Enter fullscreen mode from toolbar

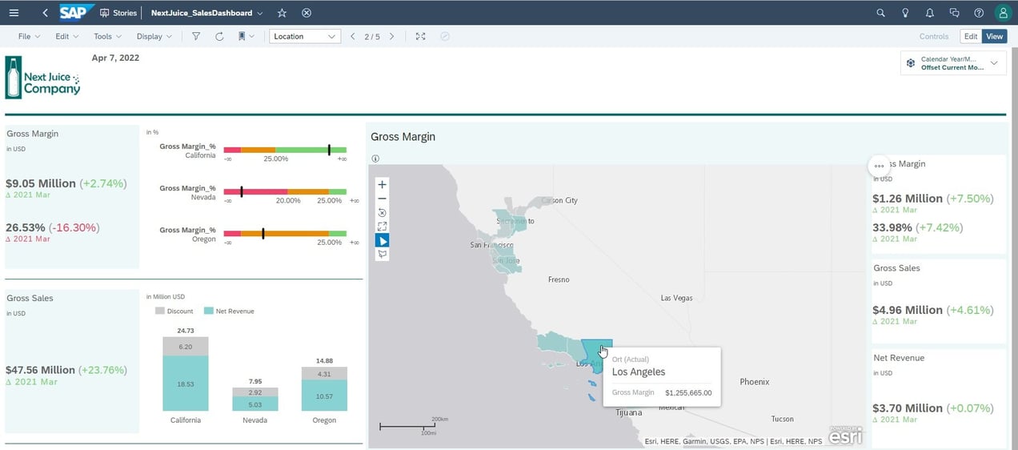[x=420, y=37]
